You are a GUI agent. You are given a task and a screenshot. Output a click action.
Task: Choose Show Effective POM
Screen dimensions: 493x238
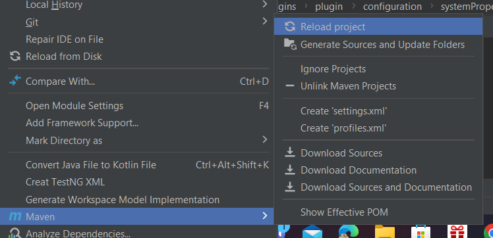tap(378, 212)
